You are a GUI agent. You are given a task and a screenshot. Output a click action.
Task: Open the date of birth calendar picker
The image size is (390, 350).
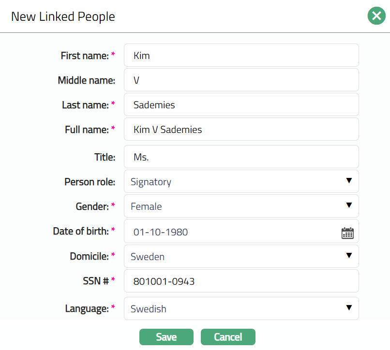coord(347,233)
